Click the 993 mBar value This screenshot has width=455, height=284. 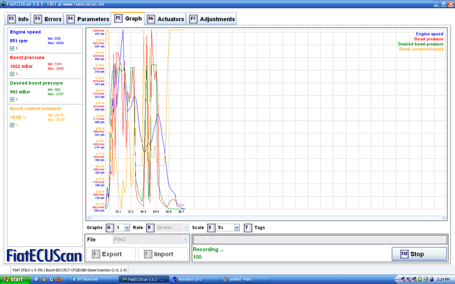(20, 92)
